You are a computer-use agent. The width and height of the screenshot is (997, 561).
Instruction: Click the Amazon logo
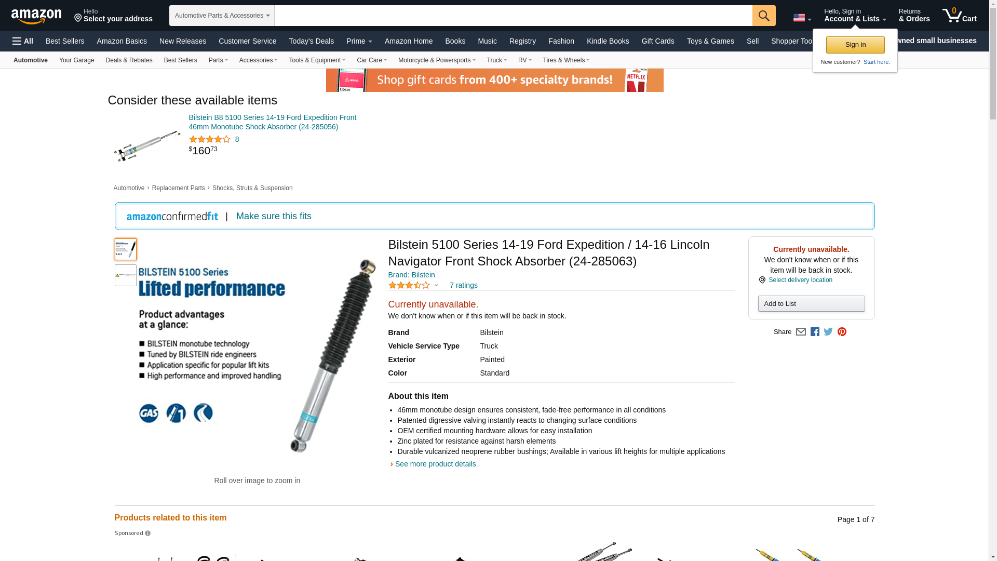coord(36,16)
